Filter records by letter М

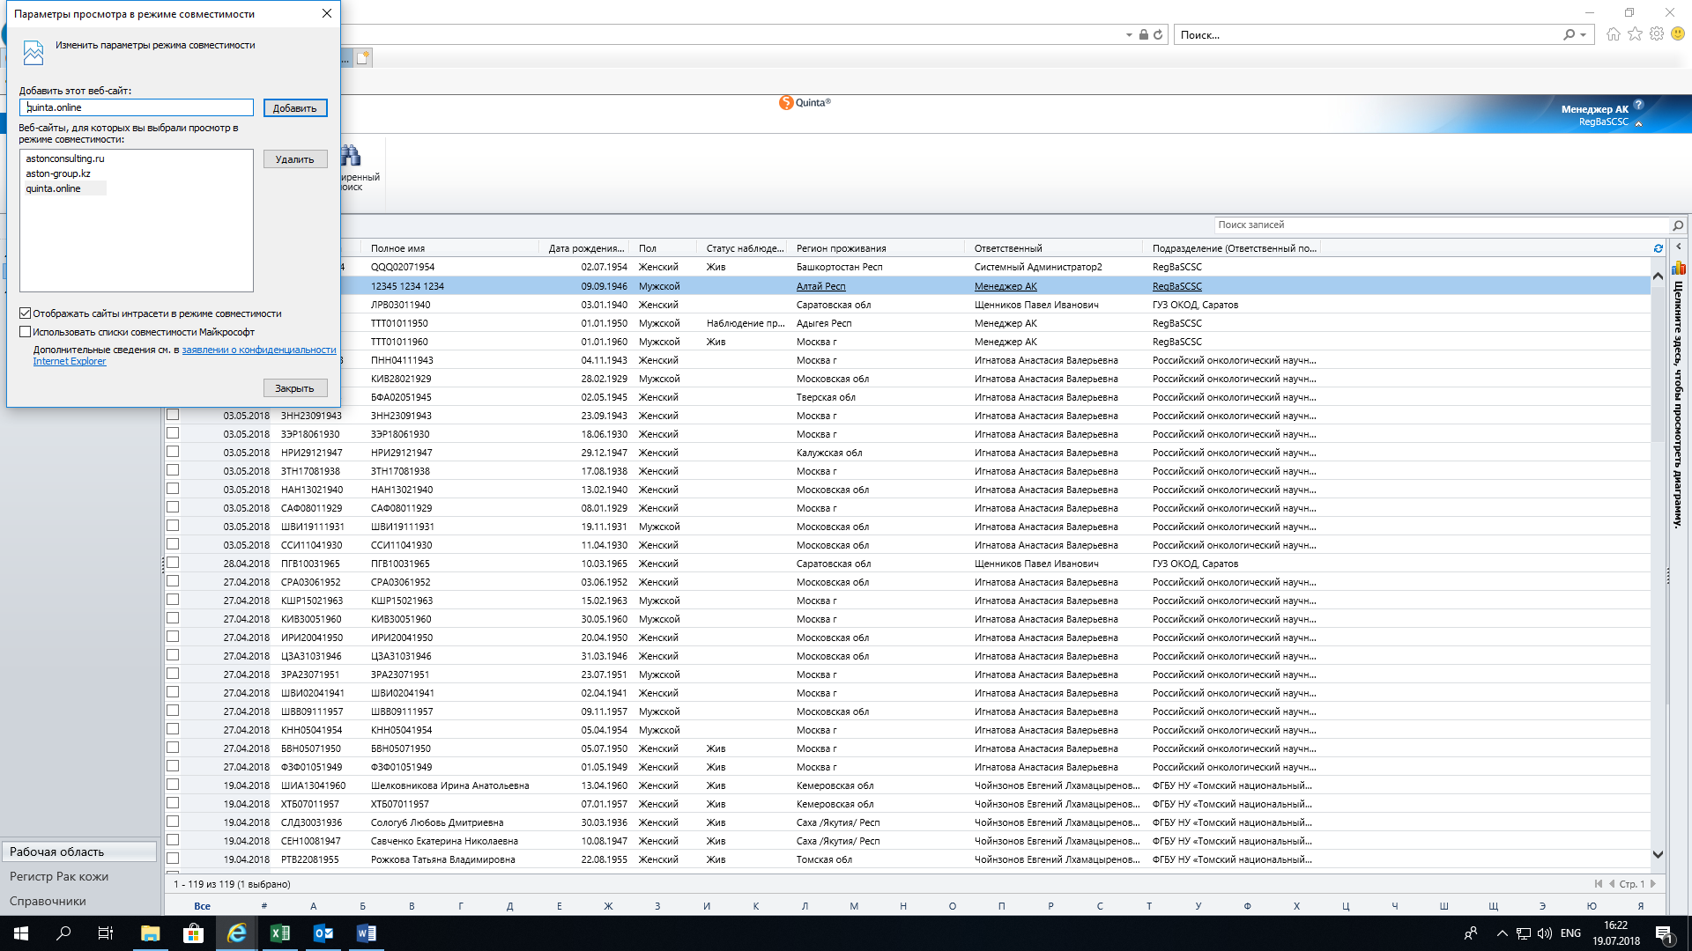pyautogui.click(x=853, y=906)
